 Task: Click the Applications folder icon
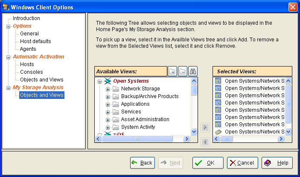116,104
